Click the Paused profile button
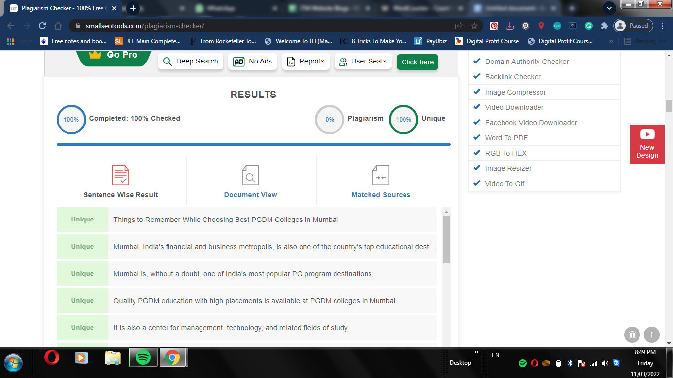The height and width of the screenshot is (378, 673). point(634,26)
